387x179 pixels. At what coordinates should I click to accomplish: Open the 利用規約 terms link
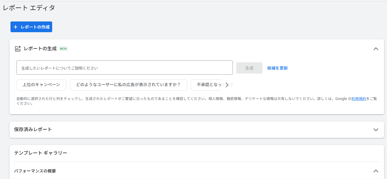tap(359, 99)
